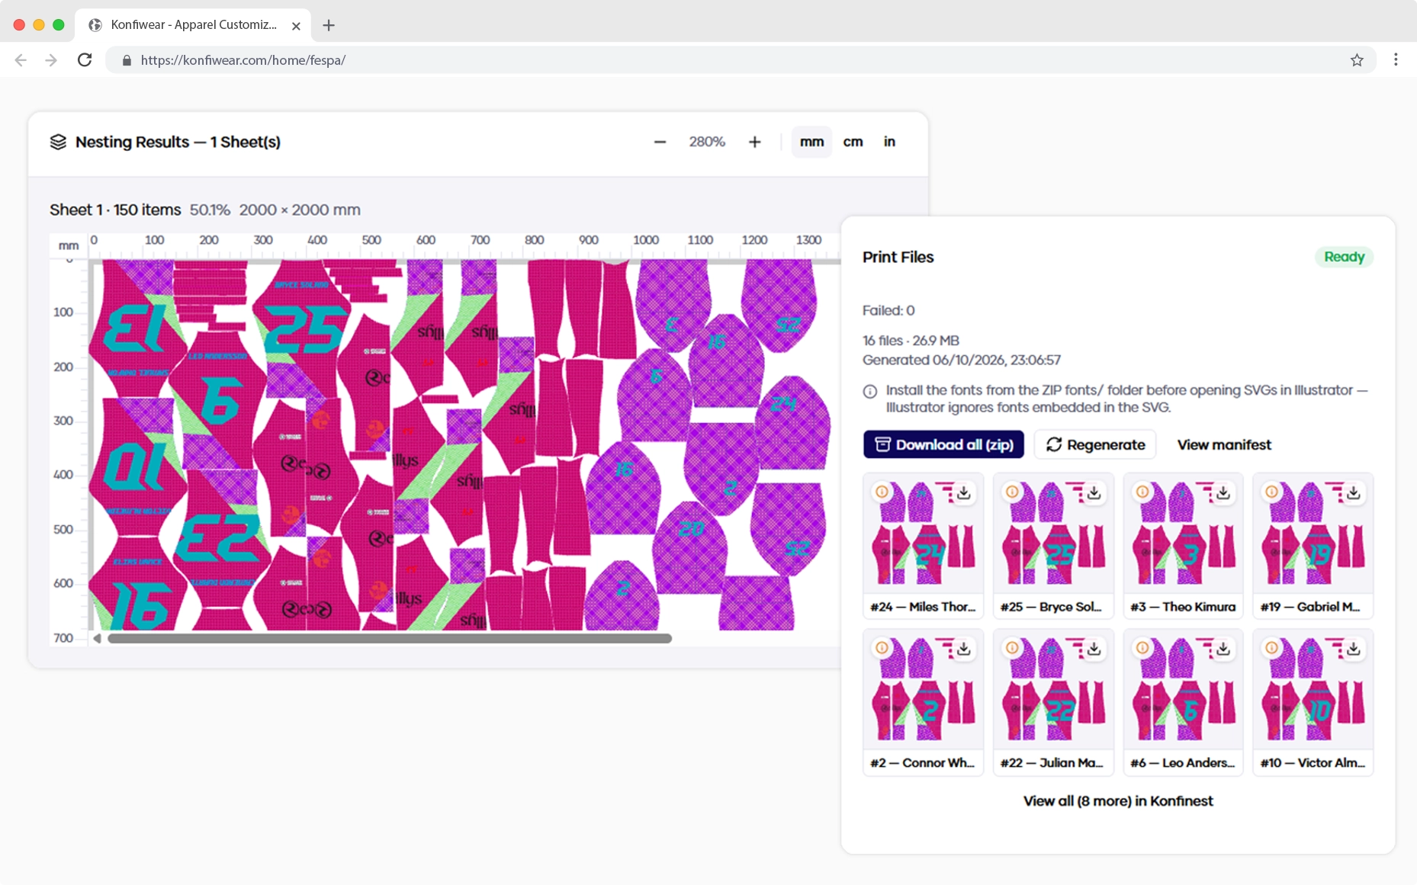Click the Ready status badge
This screenshot has height=885, width=1417.
click(1344, 257)
